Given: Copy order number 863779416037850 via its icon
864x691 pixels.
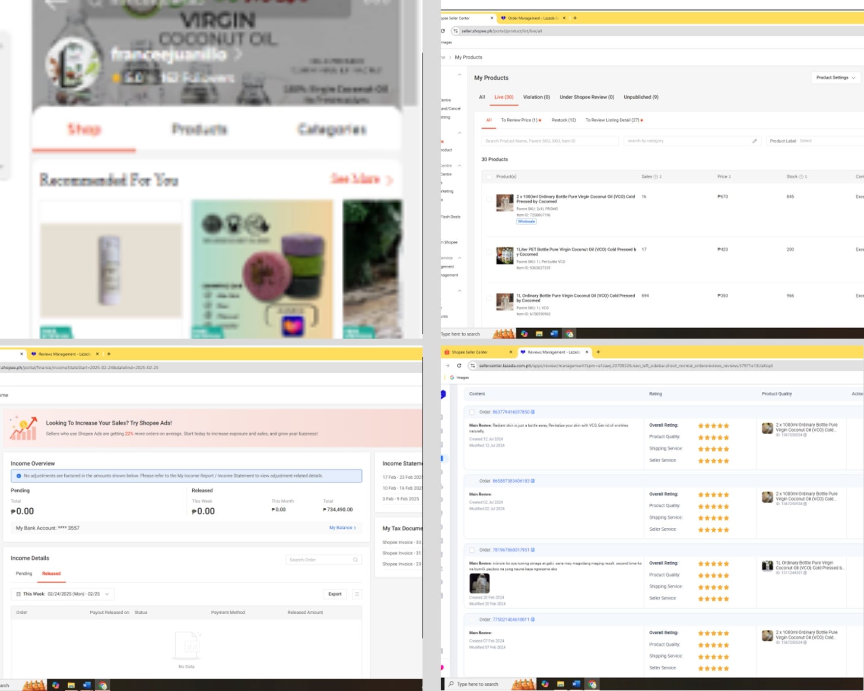Looking at the screenshot, I should 533,412.
